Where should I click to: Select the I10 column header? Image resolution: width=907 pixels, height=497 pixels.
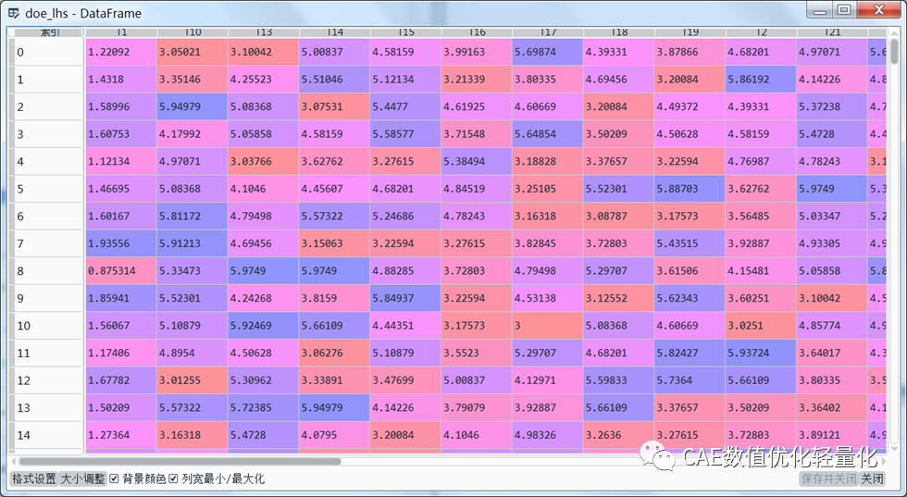(193, 32)
